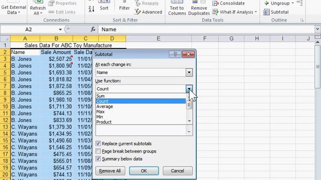Click the Remove Duplicates button
Viewport: 321px width, 180px height.
[x=199, y=8]
